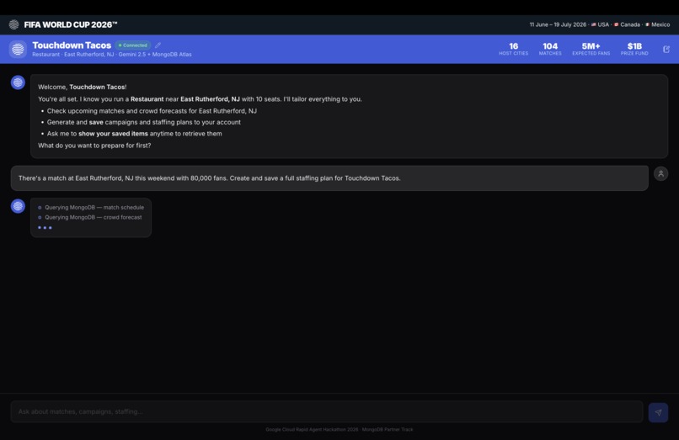Click the '16 Host Cities' stat
679x440 pixels.
coord(513,49)
